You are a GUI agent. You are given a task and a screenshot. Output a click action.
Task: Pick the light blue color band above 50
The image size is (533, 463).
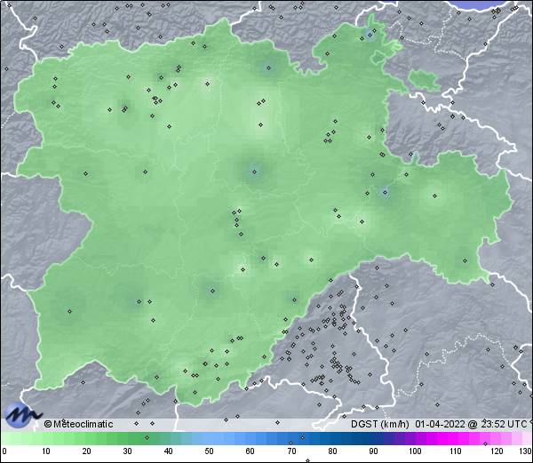210,438
